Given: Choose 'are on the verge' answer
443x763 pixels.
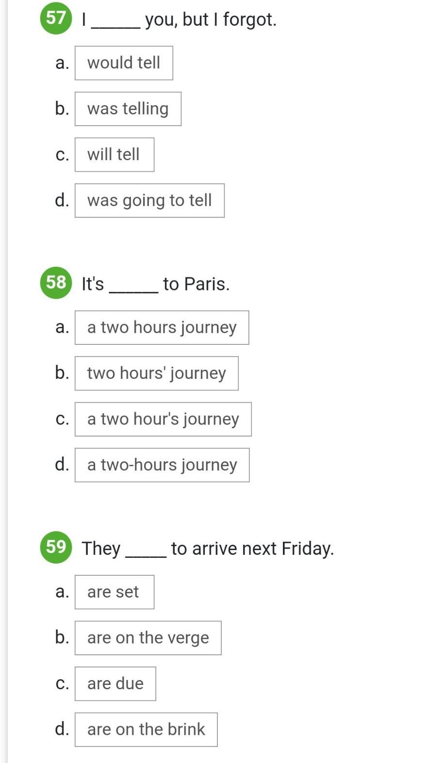Looking at the screenshot, I should (148, 638).
